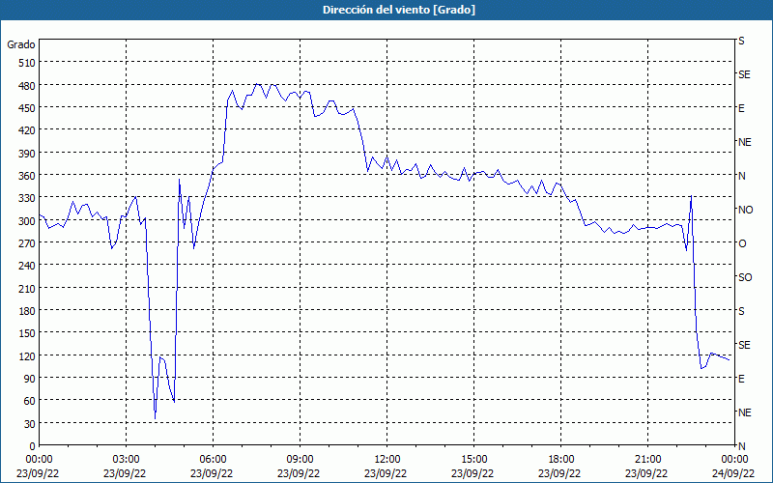The height and width of the screenshot is (483, 773).
Task: Click the 480 y-axis value
Action: pos(27,86)
